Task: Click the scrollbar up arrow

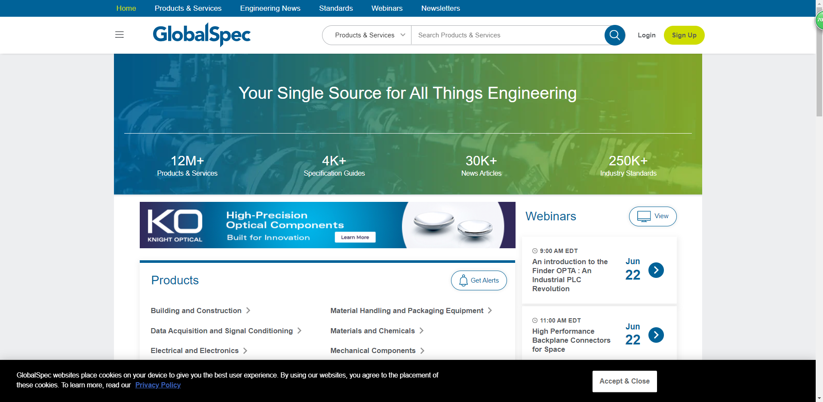Action: tap(819, 3)
